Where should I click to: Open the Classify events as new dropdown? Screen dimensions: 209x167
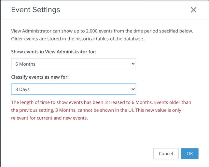(73, 89)
